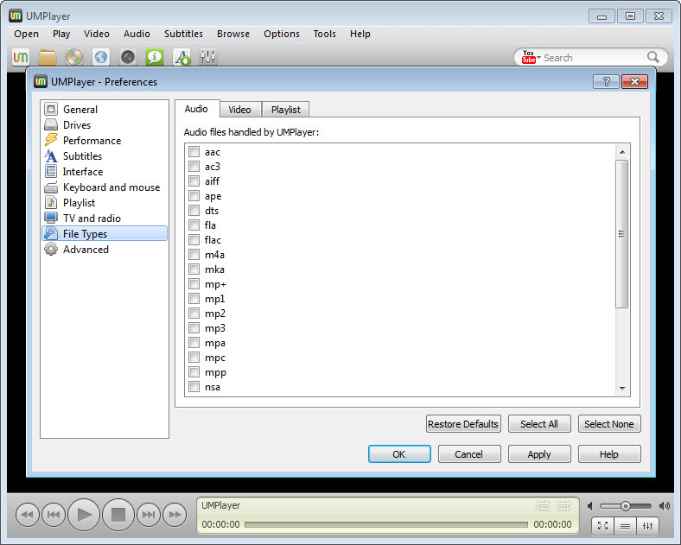Open TV and radio preferences
The width and height of the screenshot is (681, 545).
[105, 219]
